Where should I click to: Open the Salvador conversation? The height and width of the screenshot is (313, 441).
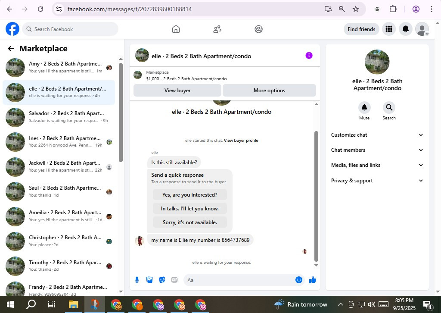[59, 117]
